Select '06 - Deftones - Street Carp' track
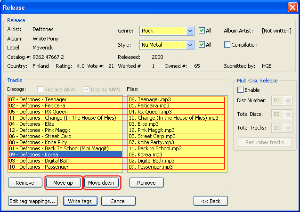This screenshot has height=212, width=300. coord(65,136)
